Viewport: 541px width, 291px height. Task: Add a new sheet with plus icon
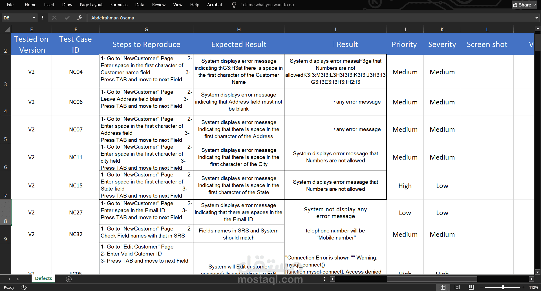coord(69,279)
